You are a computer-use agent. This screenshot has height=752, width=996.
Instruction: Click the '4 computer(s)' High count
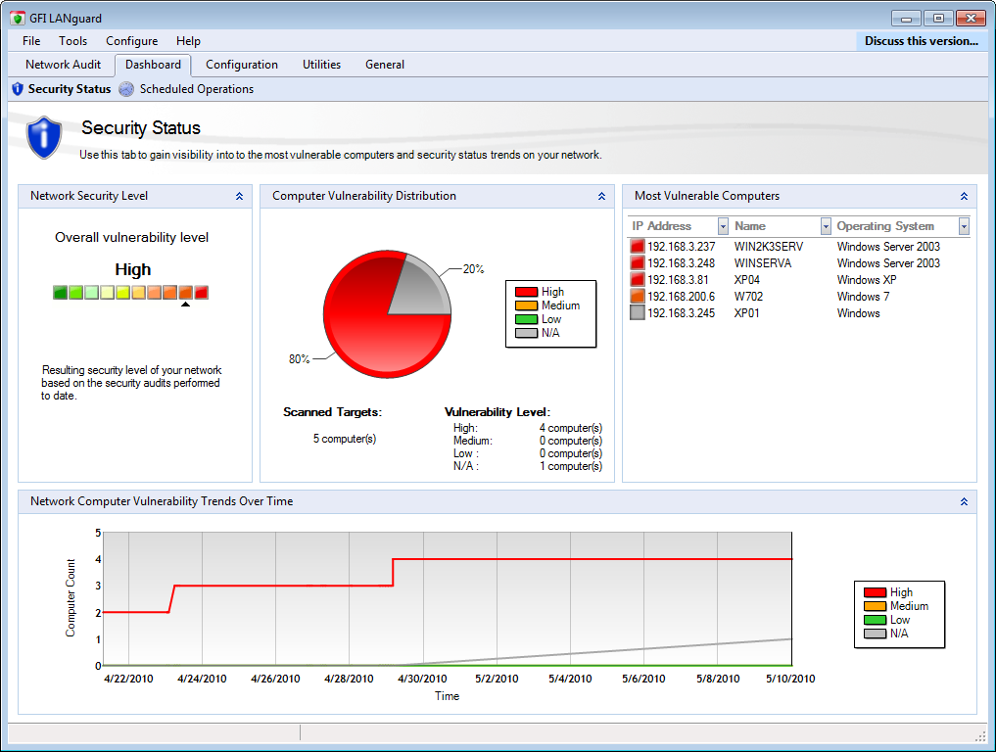(x=570, y=428)
